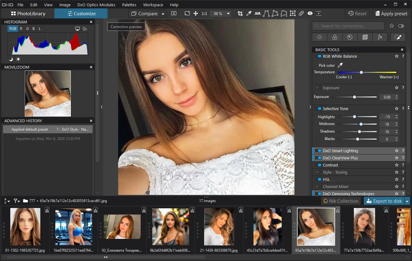412x261 pixels.
Task: Enable the Exposure correction toggle
Action: tap(318, 88)
